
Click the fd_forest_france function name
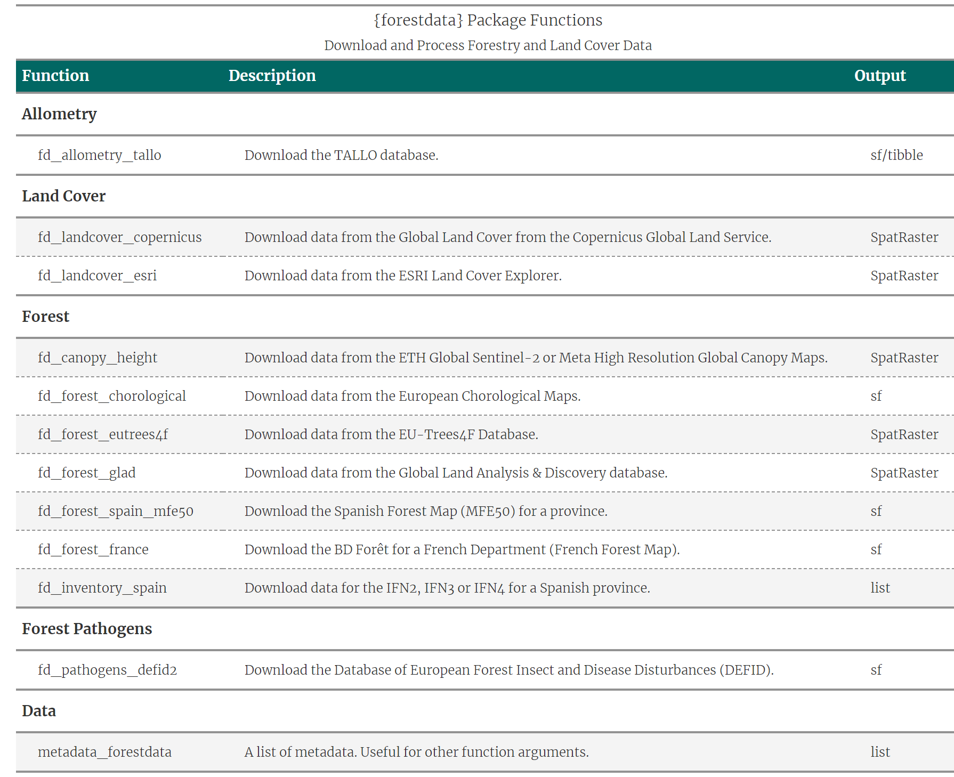[93, 549]
